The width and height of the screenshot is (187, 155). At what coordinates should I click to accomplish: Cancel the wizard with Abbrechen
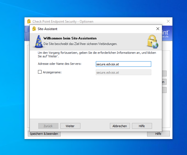click(x=120, y=126)
